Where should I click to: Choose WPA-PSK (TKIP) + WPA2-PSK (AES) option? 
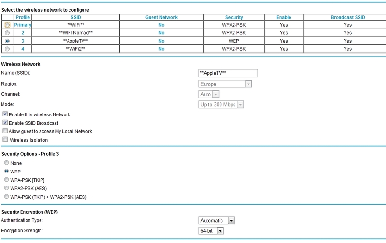pyautogui.click(x=7, y=197)
